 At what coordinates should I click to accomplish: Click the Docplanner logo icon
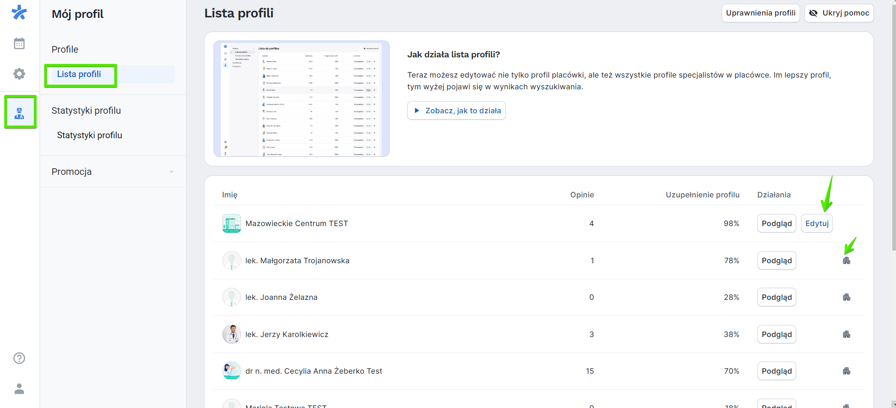19,13
